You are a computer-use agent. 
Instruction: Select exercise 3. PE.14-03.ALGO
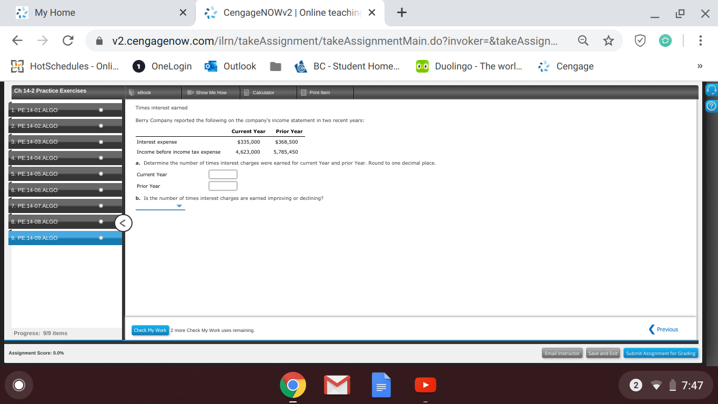53,142
